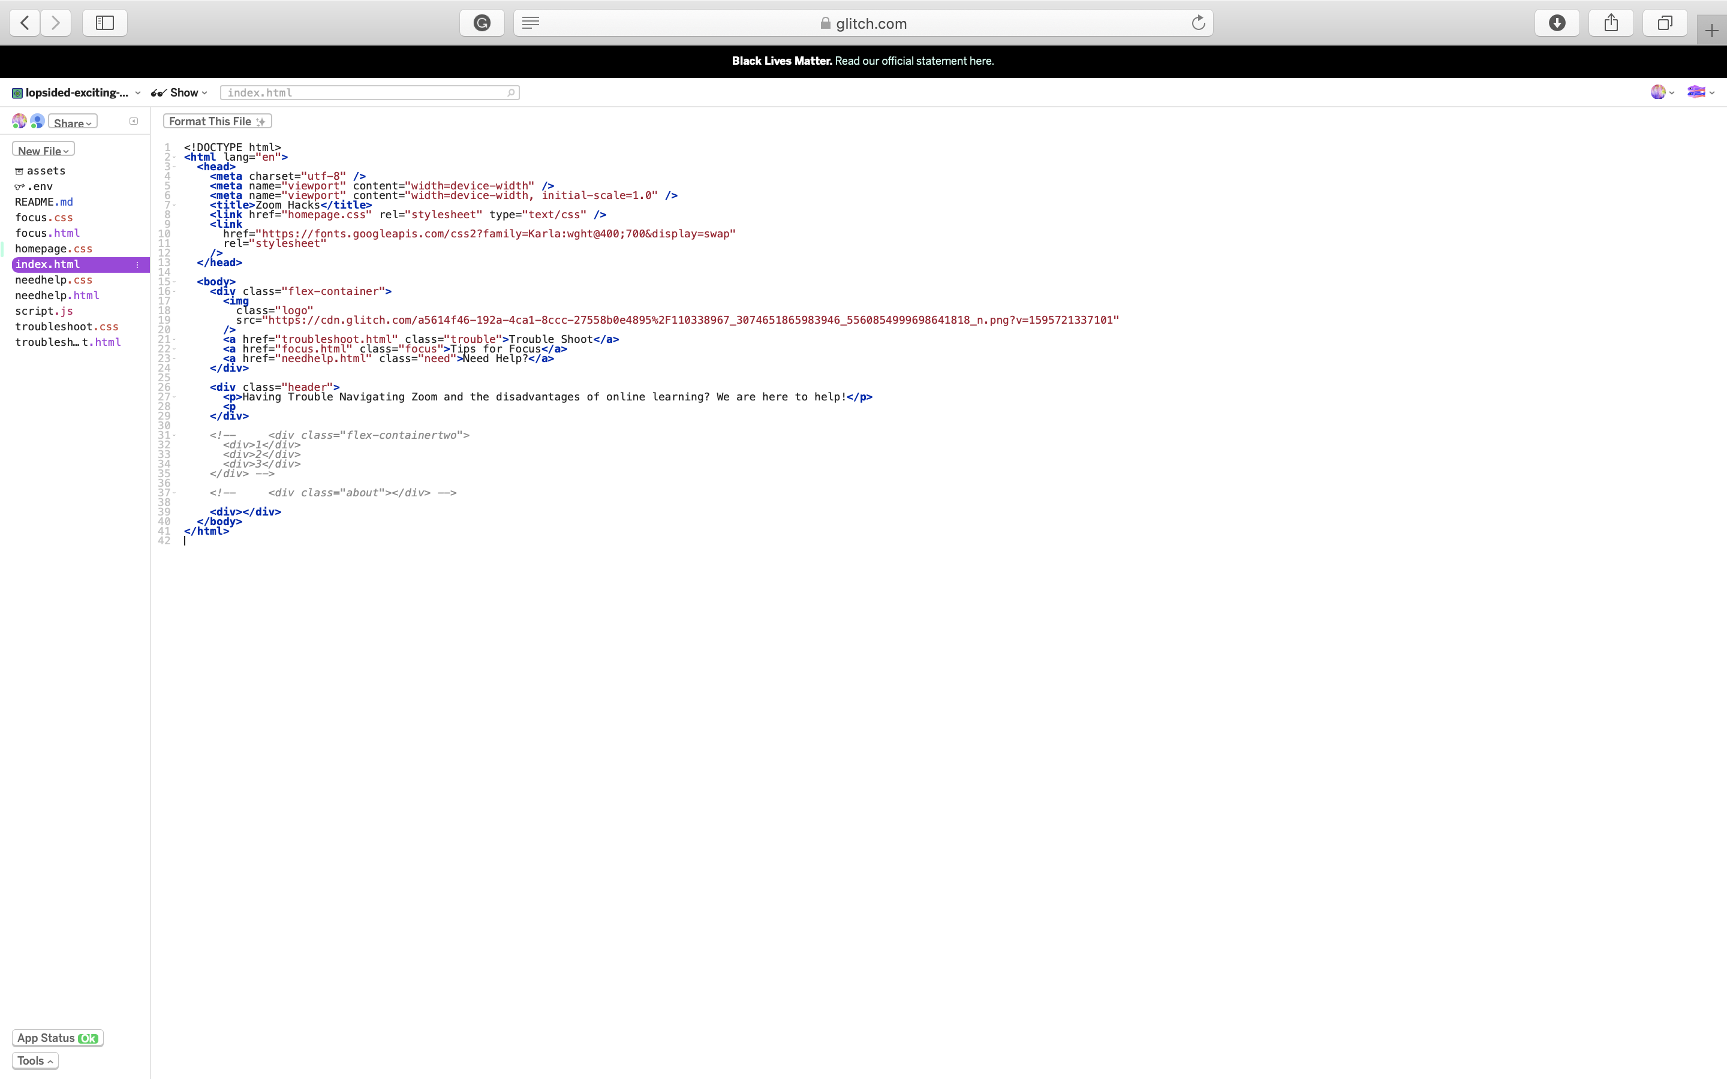Open the project name menu
This screenshot has height=1079, width=1727.
76,93
